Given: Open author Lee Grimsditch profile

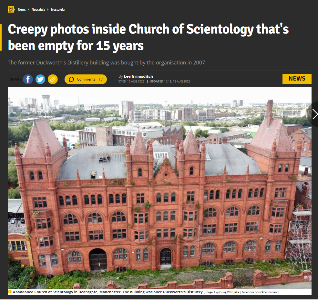Looking at the screenshot, I should tap(138, 76).
